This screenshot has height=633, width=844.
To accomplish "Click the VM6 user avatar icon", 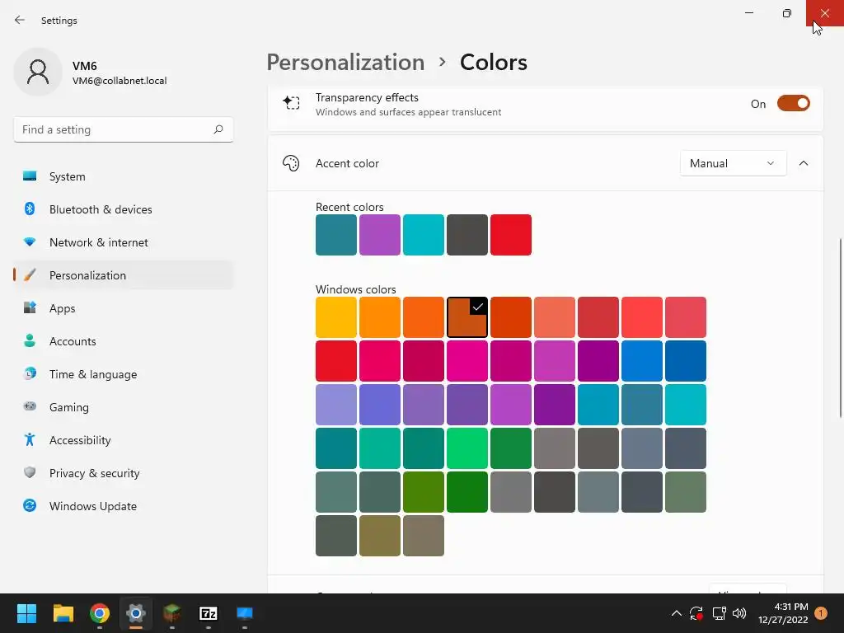I will point(38,73).
